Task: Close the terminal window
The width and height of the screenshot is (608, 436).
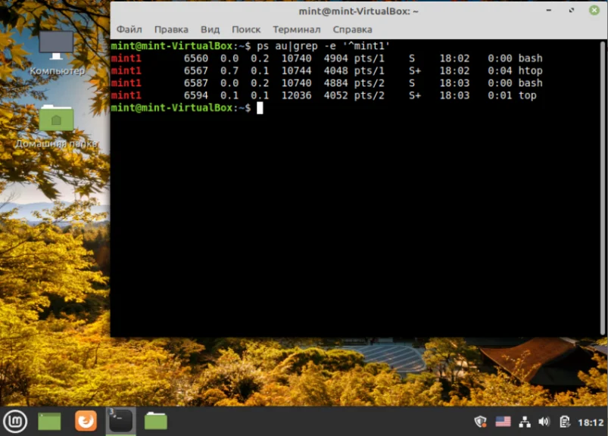Action: pos(594,11)
